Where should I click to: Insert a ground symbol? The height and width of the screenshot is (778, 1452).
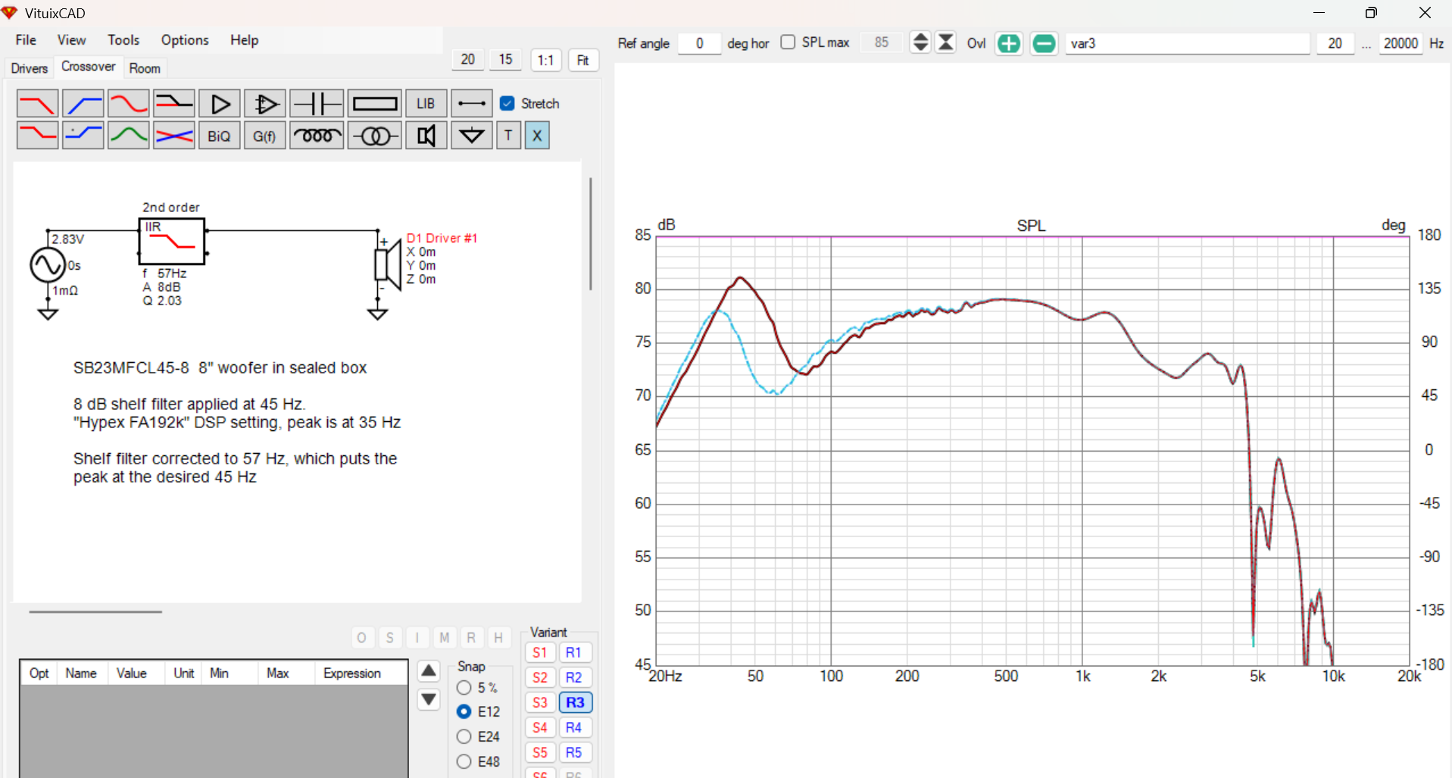coord(471,136)
